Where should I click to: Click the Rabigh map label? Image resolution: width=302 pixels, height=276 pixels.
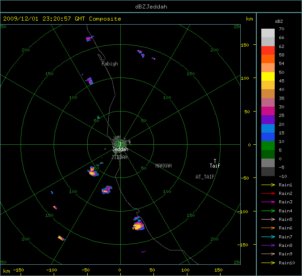[110, 64]
